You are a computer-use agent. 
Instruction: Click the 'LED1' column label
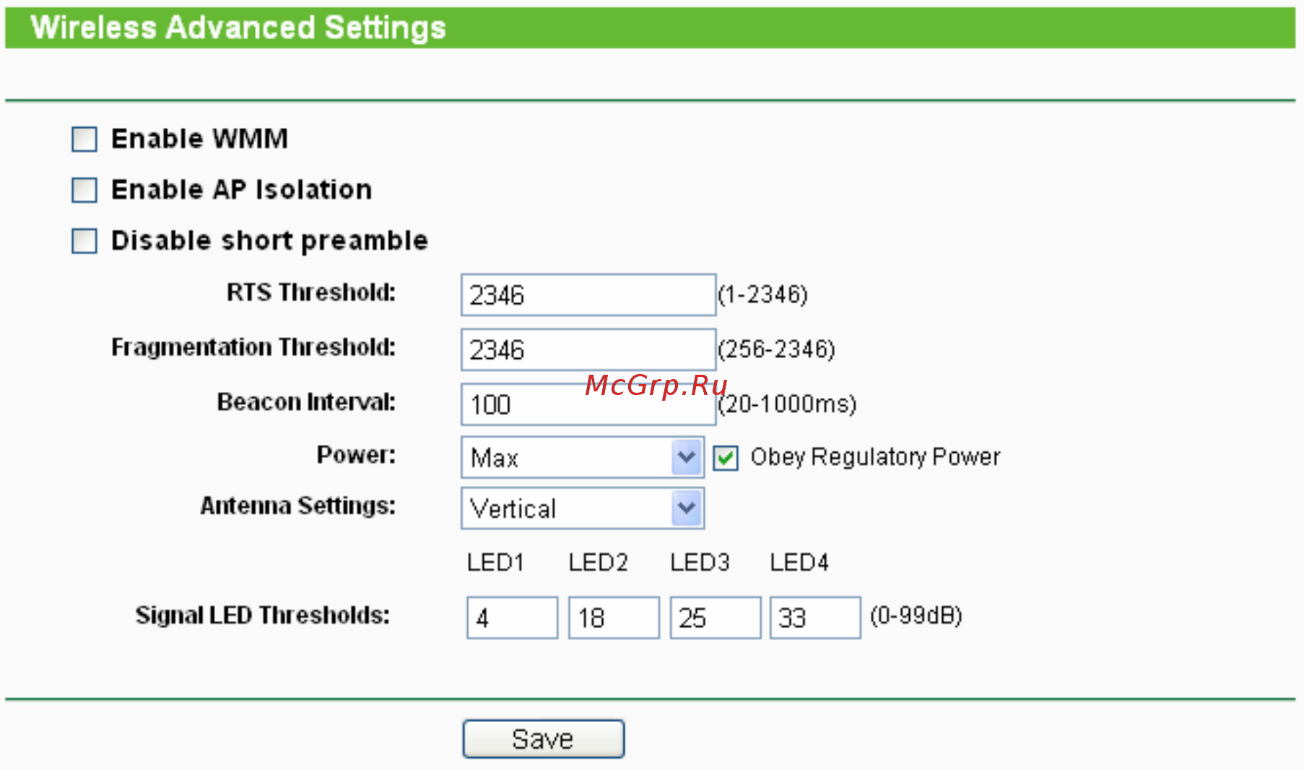coord(495,562)
